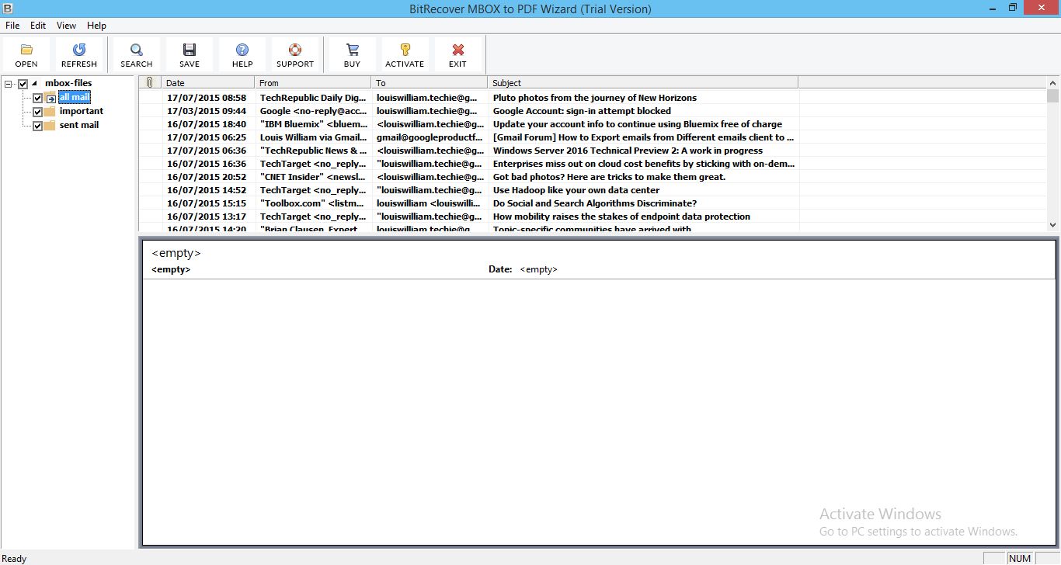Click recipient cell "gmail@googleproductf..."
This screenshot has height=565, width=1061.
(430, 137)
